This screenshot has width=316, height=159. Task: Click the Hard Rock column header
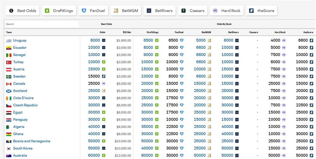pyautogui.click(x=280, y=32)
